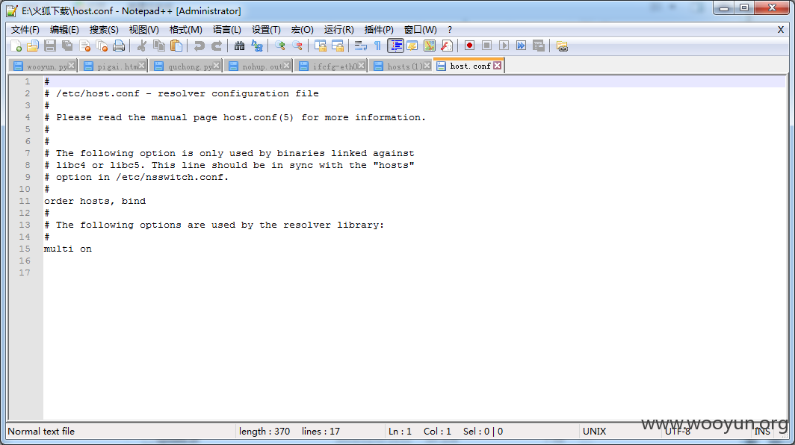
Task: Open the 插件(P) menu
Action: [379, 30]
